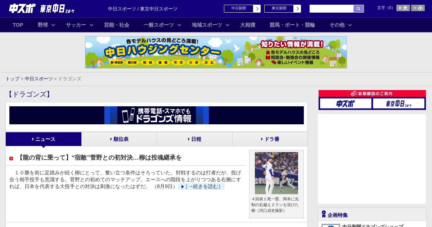Click the ribbon icon beside 企画特集
Image resolution: width=432 pixels, height=227 pixels.
coord(324,214)
